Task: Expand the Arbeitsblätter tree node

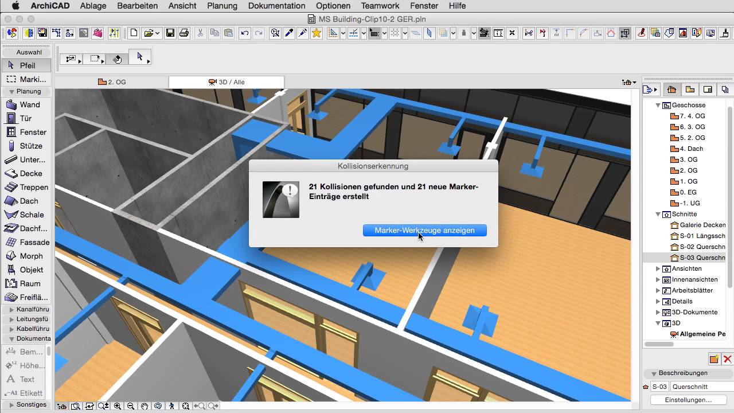Action: [x=658, y=290]
